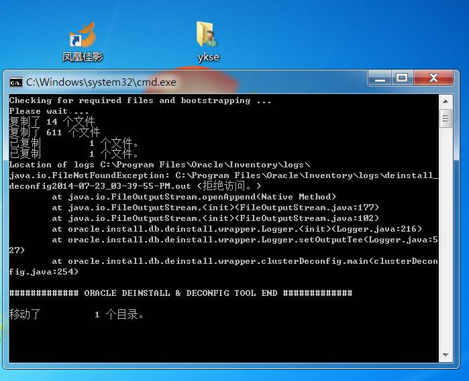The width and height of the screenshot is (469, 381).
Task: Click the 'FileOutputStream.java:102' stack line
Action: coord(215,218)
